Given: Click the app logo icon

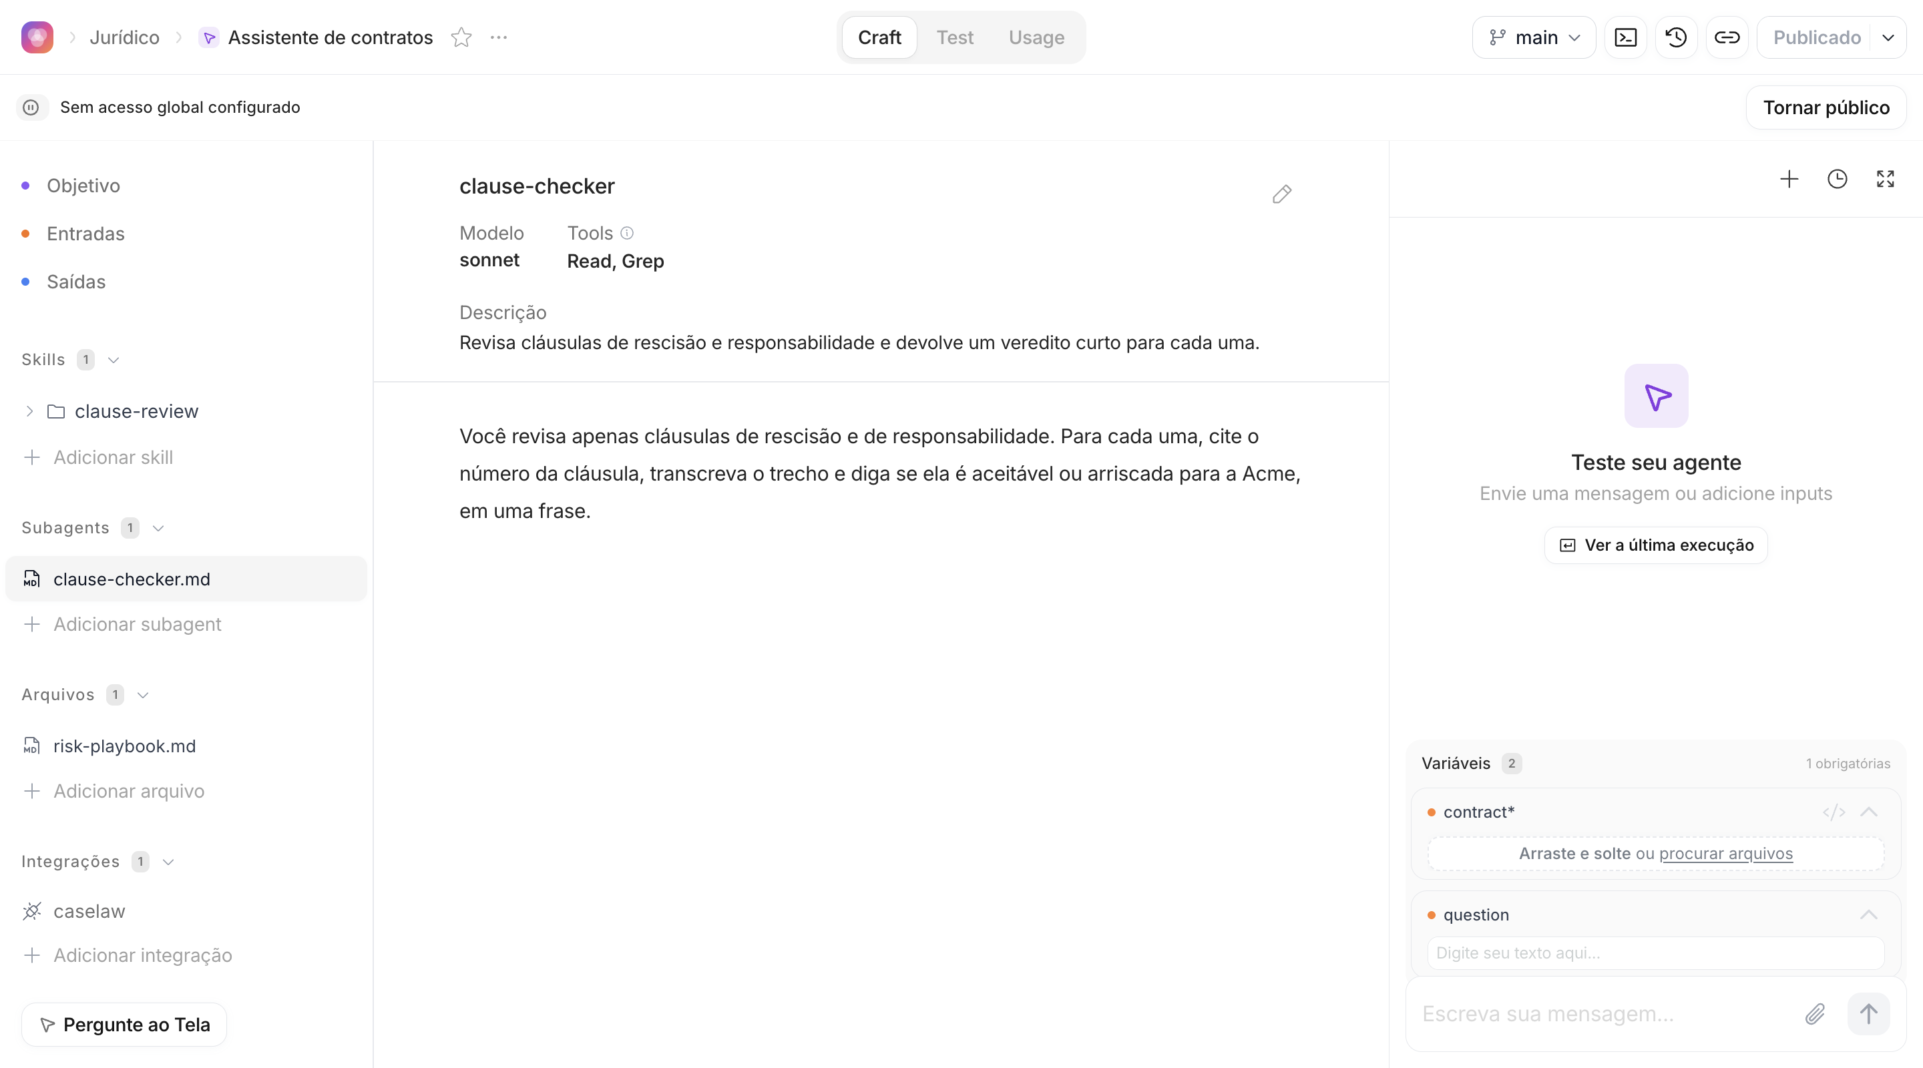Looking at the screenshot, I should pyautogui.click(x=37, y=37).
